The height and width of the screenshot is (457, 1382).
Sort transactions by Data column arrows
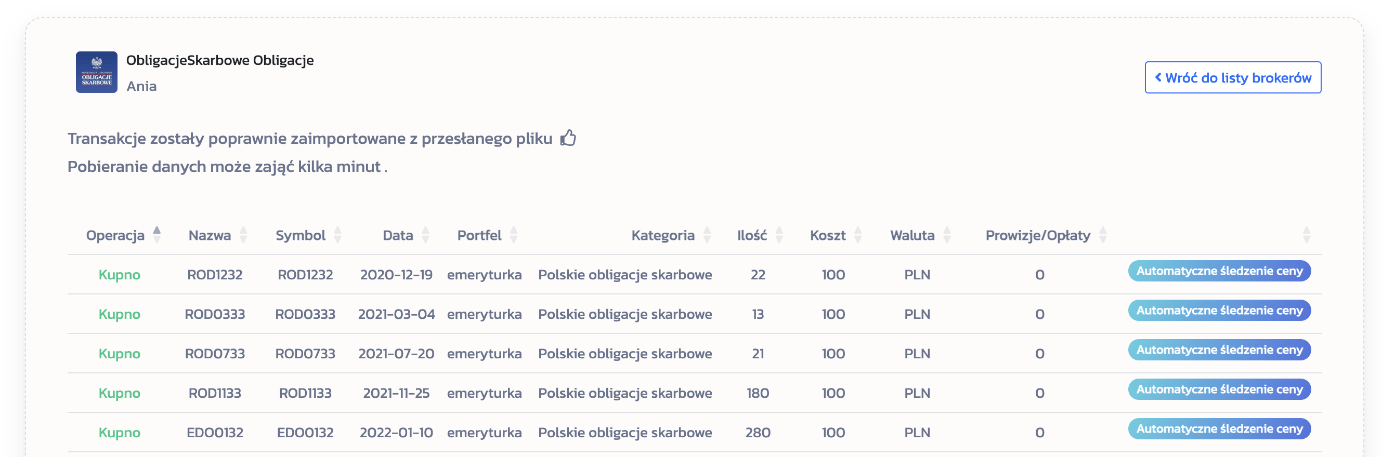tap(425, 235)
